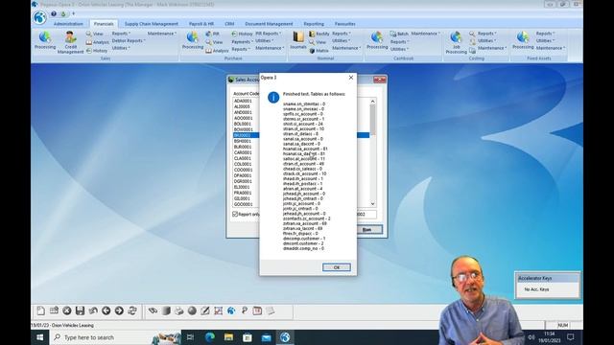Click the new document icon in bottom toolbar
Viewport: 614px width, 345px height.
click(40, 310)
